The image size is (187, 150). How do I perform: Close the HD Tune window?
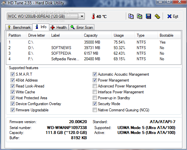click(x=179, y=2)
